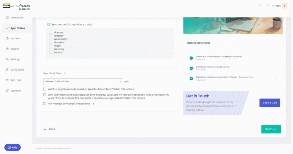
Task: Expand Lead Flow flowchart chevron
Action: 275,68
